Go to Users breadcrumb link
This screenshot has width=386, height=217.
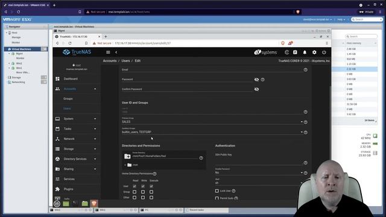tap(125, 61)
